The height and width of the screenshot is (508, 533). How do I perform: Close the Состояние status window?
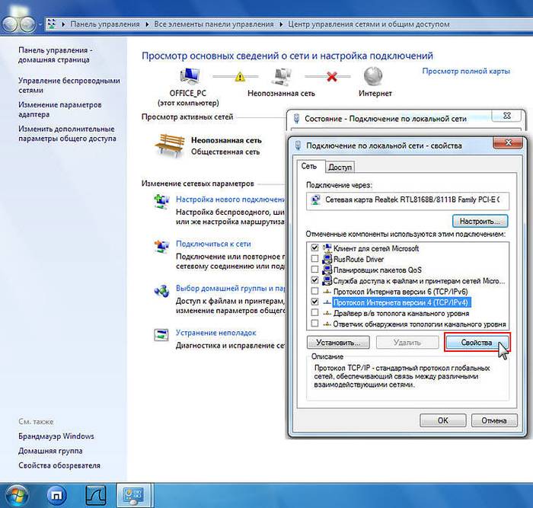pos(507,116)
